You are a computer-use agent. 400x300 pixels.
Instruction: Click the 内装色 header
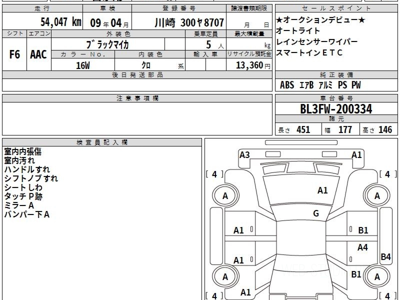(150, 54)
